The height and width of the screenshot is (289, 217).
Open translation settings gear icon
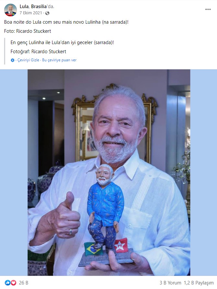pyautogui.click(x=13, y=60)
